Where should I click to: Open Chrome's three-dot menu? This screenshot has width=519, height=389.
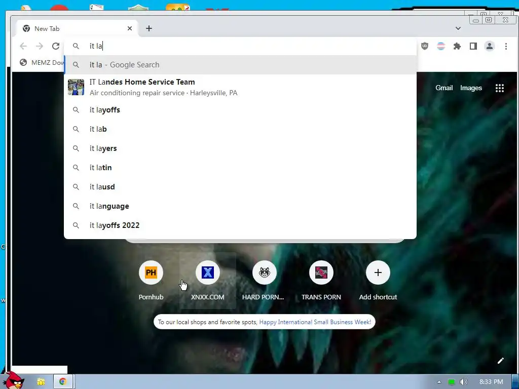coord(506,46)
